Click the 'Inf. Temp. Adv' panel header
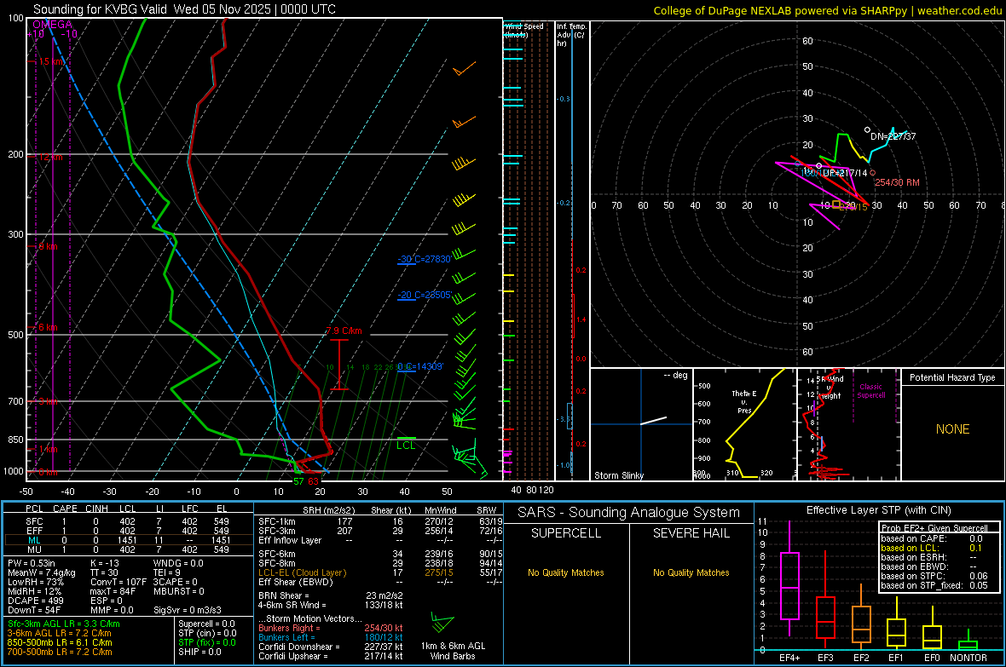1006x667 pixels. click(x=571, y=35)
